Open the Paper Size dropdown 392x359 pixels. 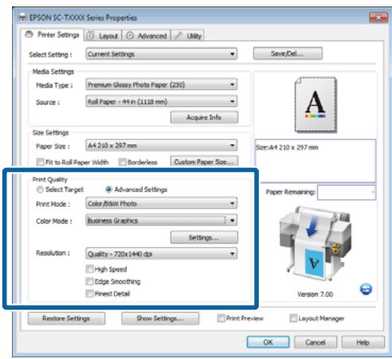coord(161,146)
